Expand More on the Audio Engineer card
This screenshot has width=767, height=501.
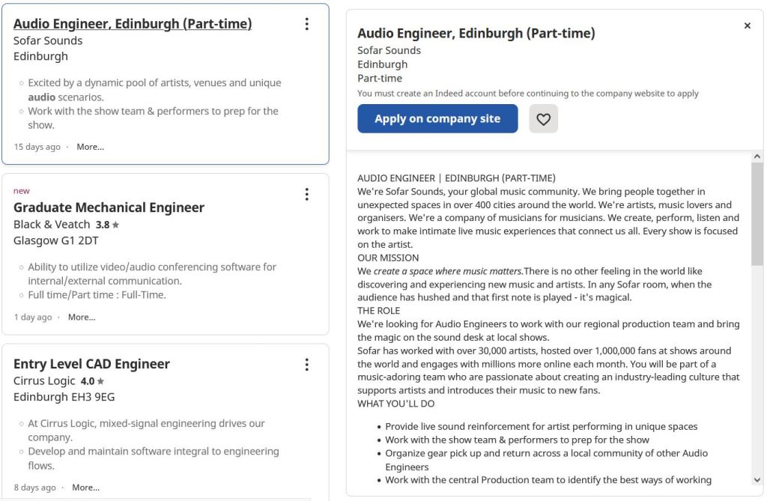(x=90, y=147)
